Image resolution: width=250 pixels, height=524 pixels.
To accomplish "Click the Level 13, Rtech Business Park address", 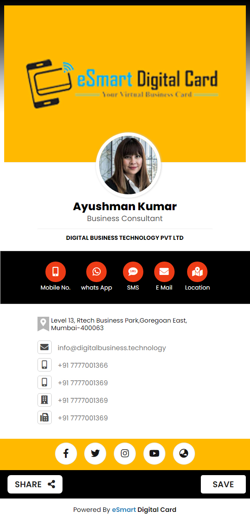I will pos(119,324).
